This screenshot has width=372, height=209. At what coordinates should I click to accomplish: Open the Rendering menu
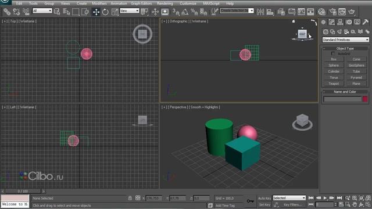[165, 3]
